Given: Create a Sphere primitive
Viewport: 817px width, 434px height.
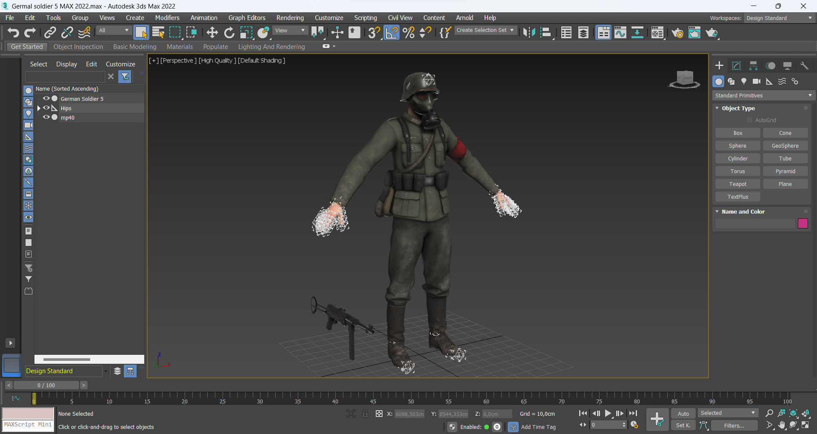Looking at the screenshot, I should [x=738, y=146].
